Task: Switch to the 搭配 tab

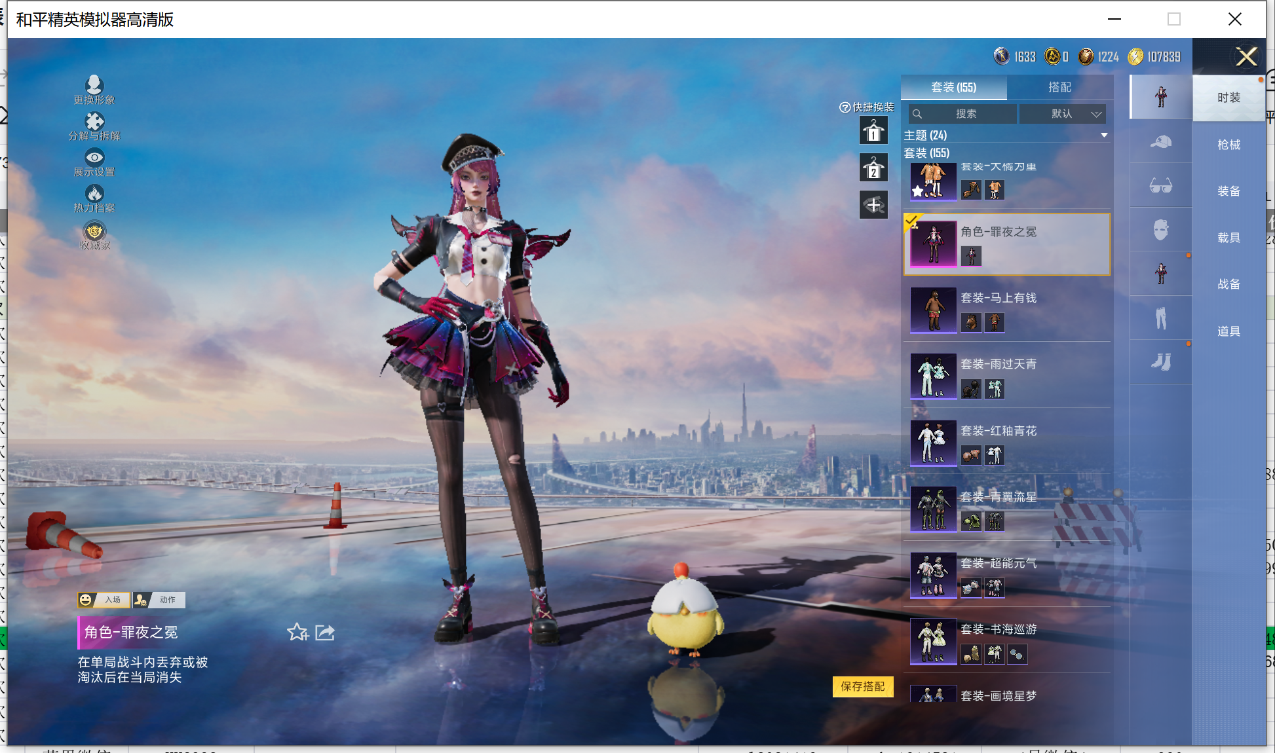Action: coord(1059,87)
